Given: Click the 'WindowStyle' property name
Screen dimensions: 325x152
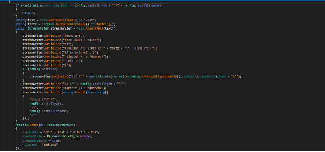Looking at the screenshot, I should click(x=32, y=137).
